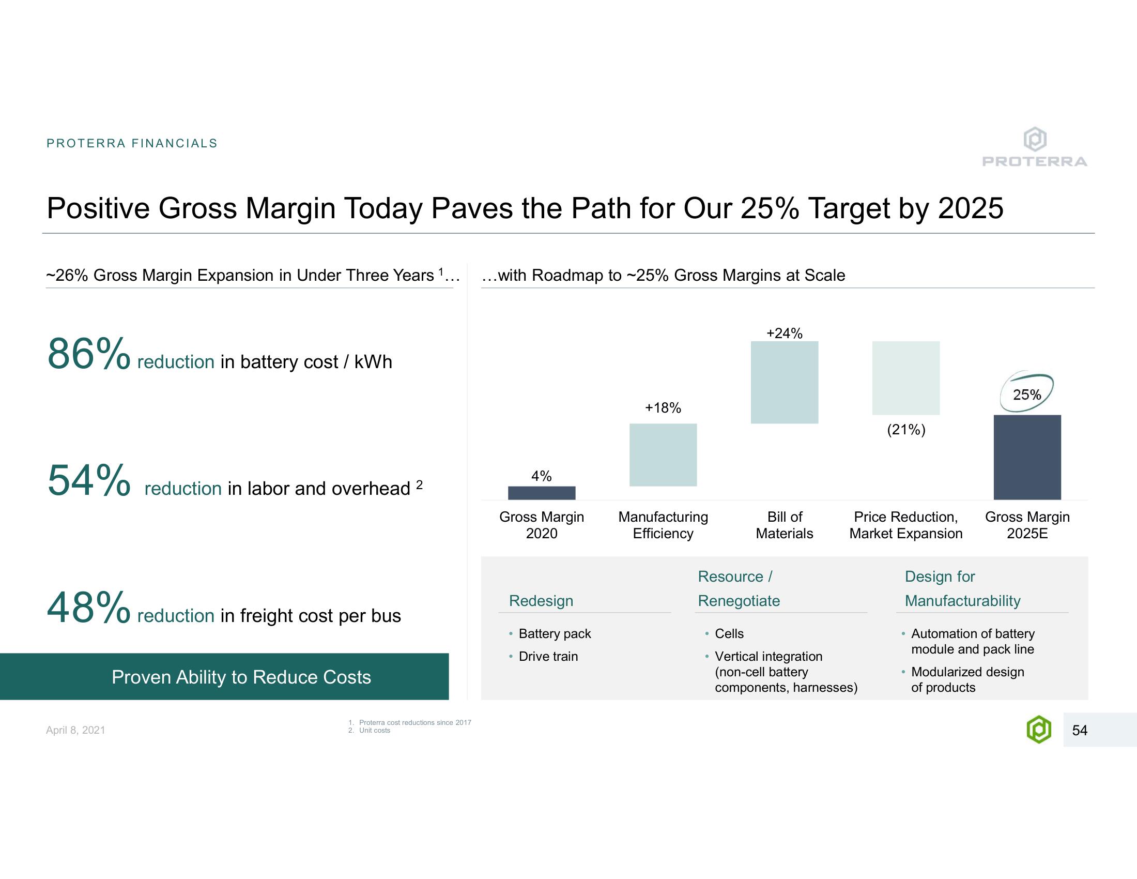Click the 'Redesign' column heading
The width and height of the screenshot is (1137, 879).
[541, 600]
